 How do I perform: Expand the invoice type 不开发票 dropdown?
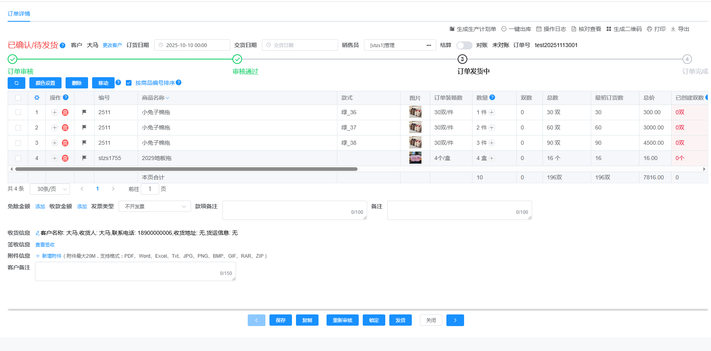154,207
